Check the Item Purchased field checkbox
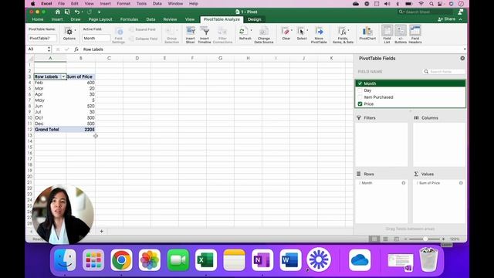Viewport: 494px width, 278px height. (360, 97)
